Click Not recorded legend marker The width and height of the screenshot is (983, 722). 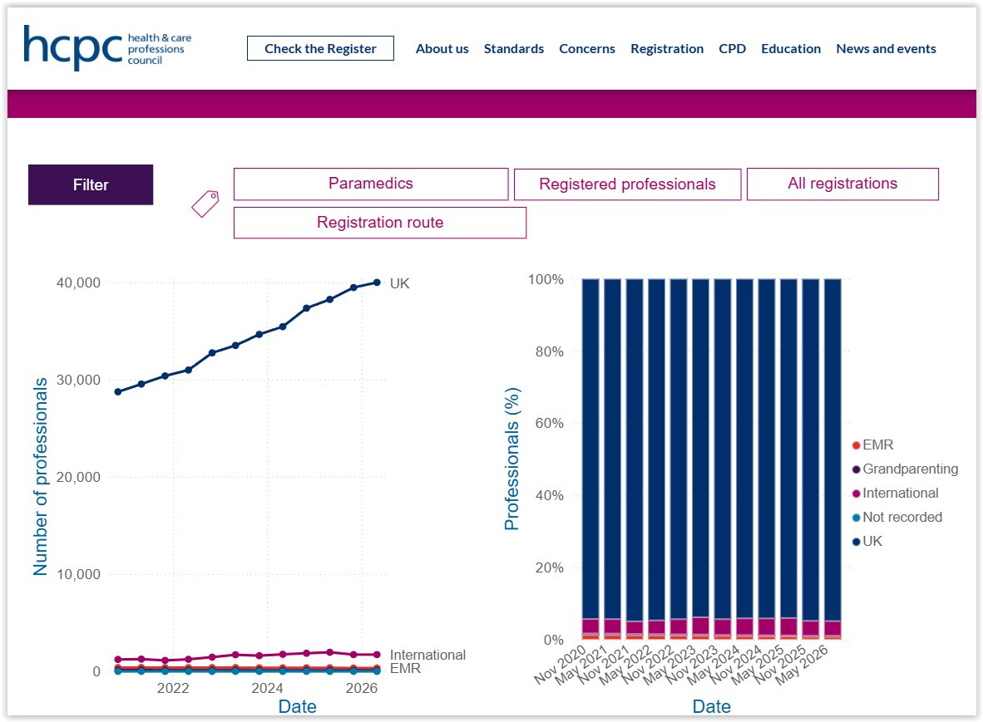click(856, 518)
